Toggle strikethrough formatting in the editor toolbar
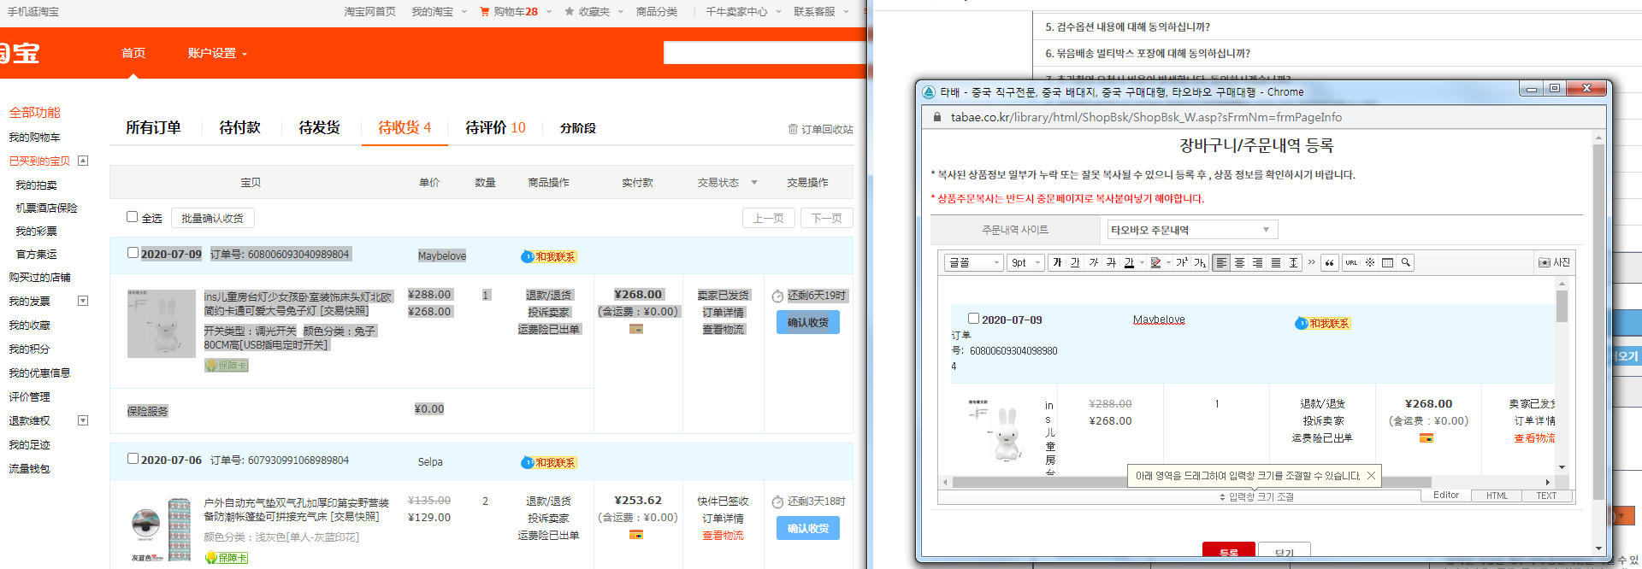 pos(1111,262)
